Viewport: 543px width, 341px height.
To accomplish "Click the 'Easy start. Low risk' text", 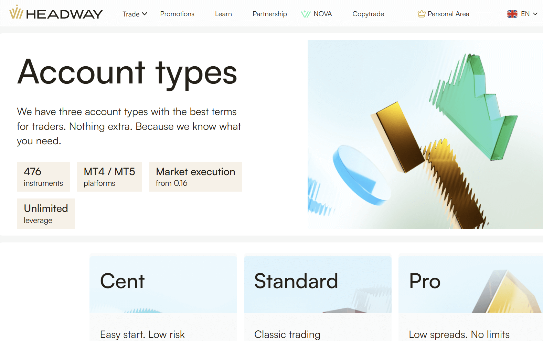I will click(142, 334).
